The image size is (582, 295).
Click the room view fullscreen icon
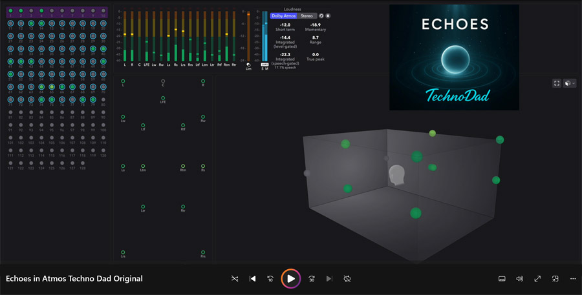(x=557, y=83)
